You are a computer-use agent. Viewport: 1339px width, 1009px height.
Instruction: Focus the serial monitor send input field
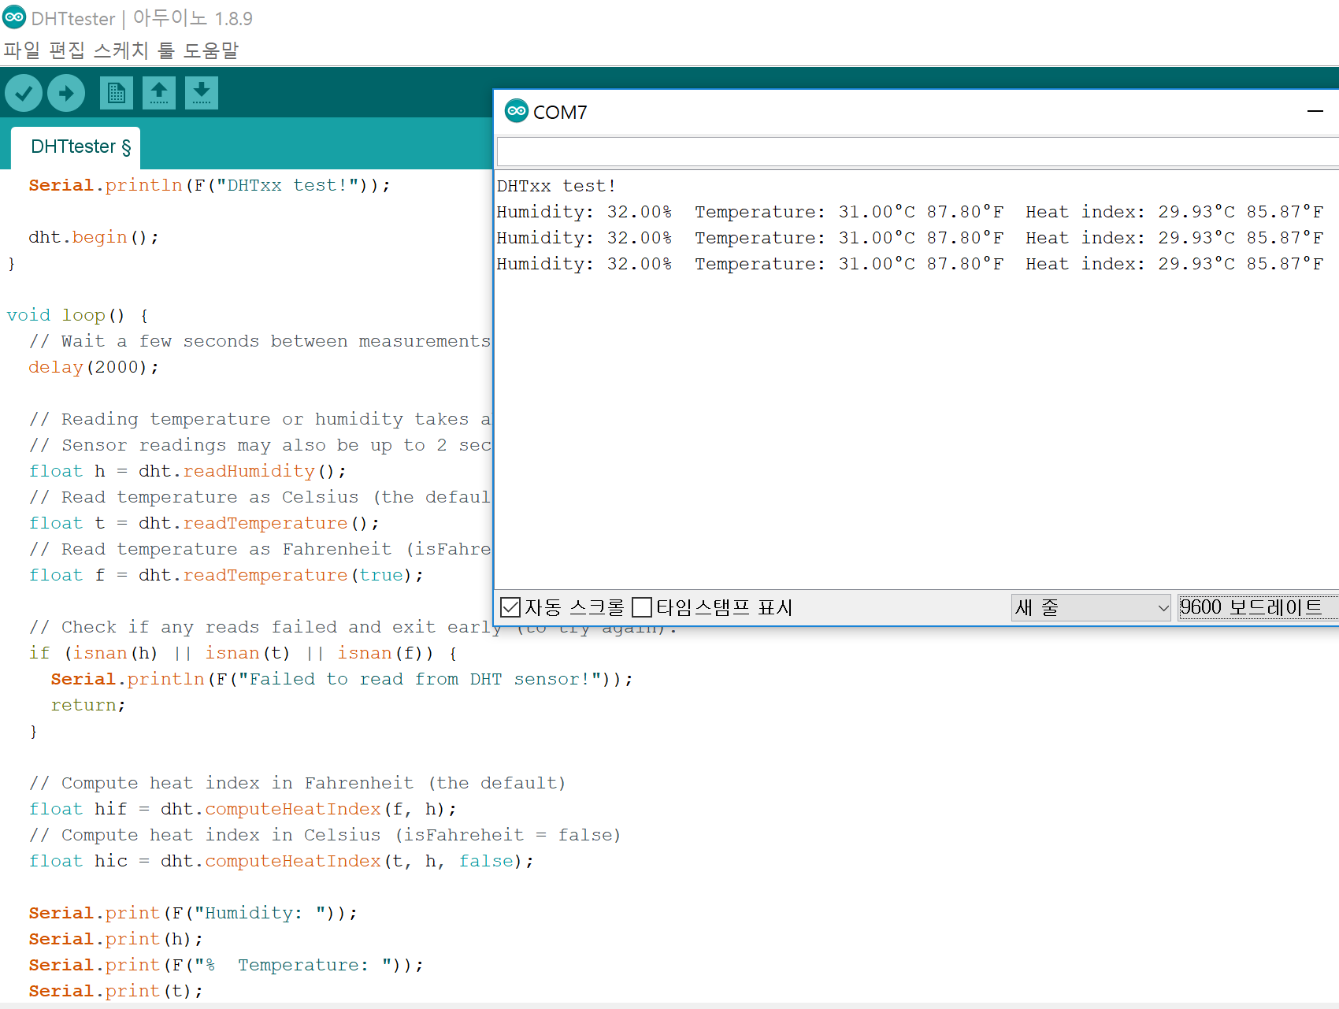[918, 151]
